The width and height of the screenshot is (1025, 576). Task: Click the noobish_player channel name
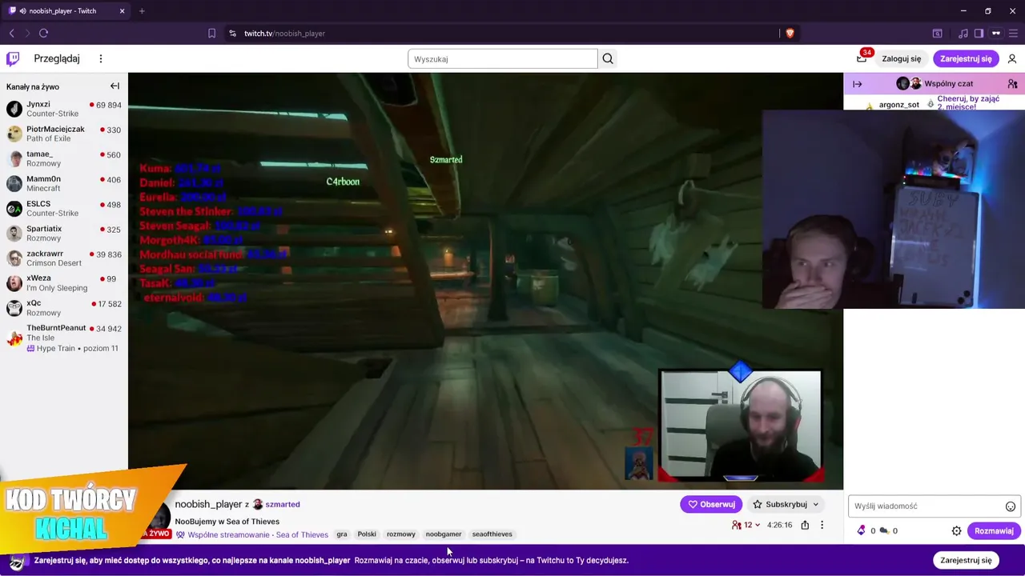pos(208,504)
